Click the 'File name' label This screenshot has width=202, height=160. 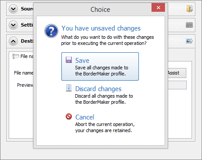pyautogui.click(x=24, y=73)
